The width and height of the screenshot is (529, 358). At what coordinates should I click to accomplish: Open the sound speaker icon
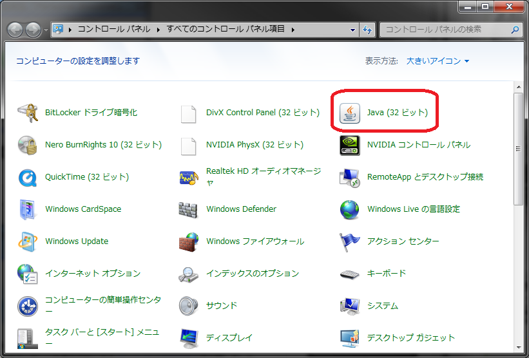188,306
